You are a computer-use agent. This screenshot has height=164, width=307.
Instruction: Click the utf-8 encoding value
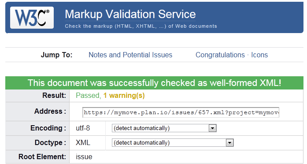click(x=83, y=128)
